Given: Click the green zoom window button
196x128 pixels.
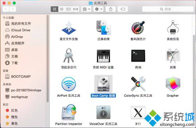Looking at the screenshot, I should pos(14,3).
